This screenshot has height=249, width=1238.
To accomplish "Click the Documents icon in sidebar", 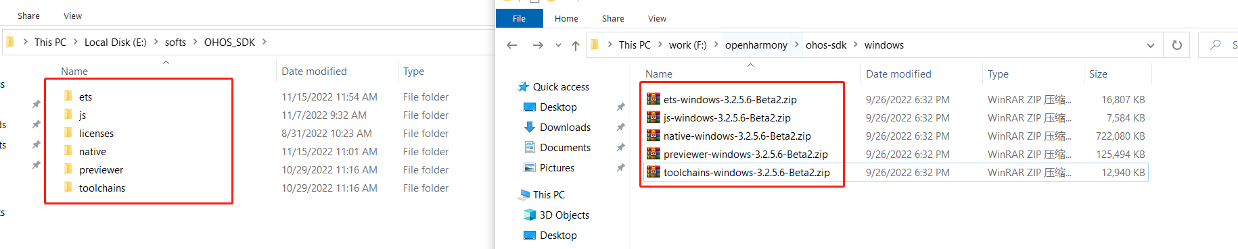I will click(530, 147).
